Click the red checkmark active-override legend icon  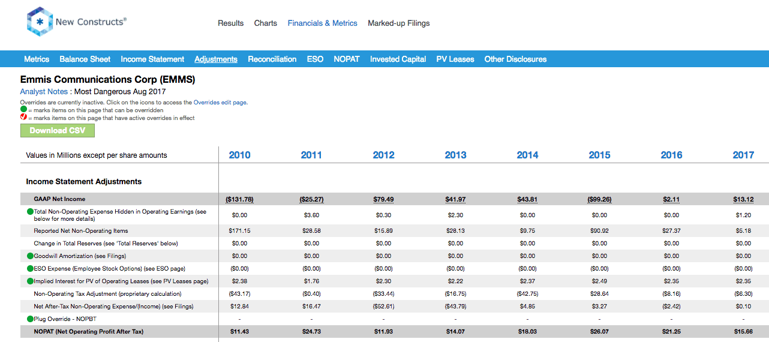(x=23, y=118)
